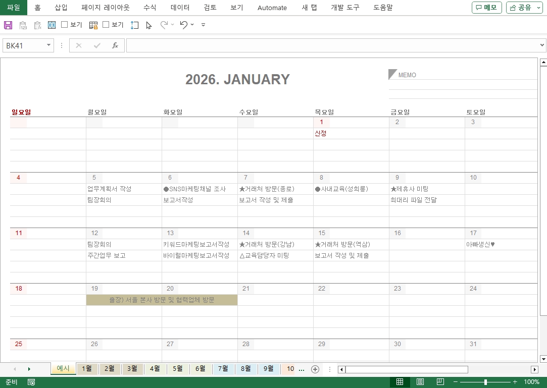Screen dimensions: 547x388
Task: Select the arrow pointer select-objects tool
Action: 149,25
